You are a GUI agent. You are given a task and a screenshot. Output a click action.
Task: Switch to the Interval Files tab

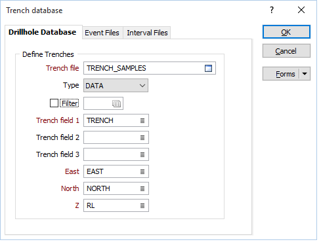tap(147, 33)
